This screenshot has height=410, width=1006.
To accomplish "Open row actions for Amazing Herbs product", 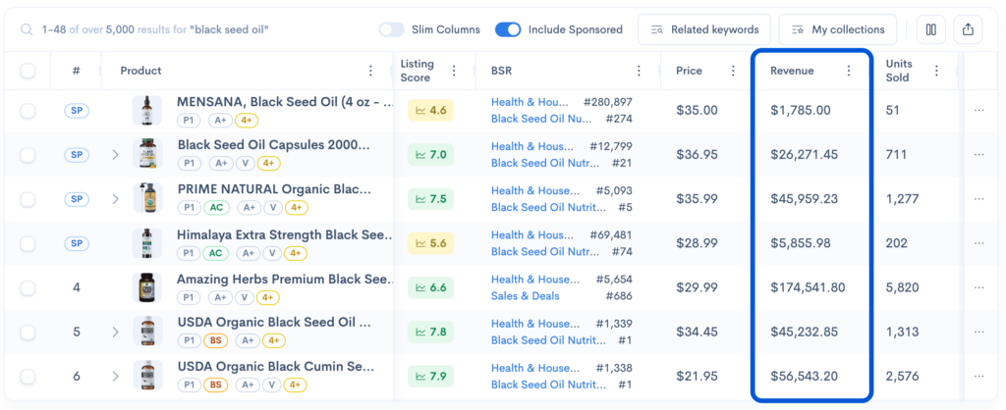I will click(978, 287).
